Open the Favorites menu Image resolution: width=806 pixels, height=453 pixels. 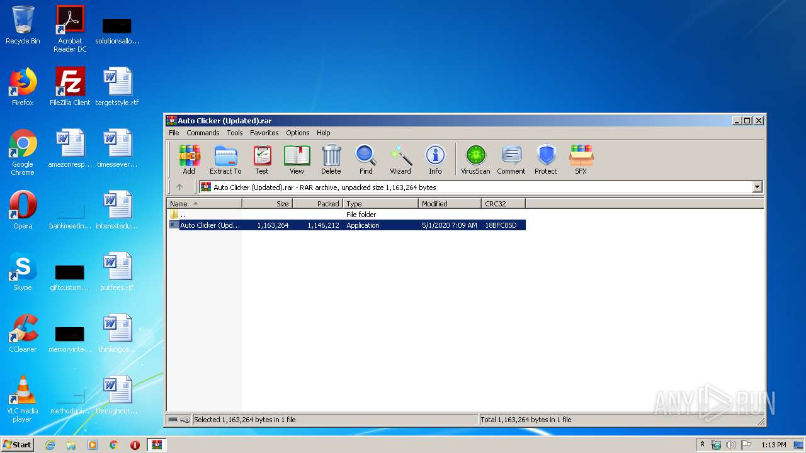tap(264, 133)
